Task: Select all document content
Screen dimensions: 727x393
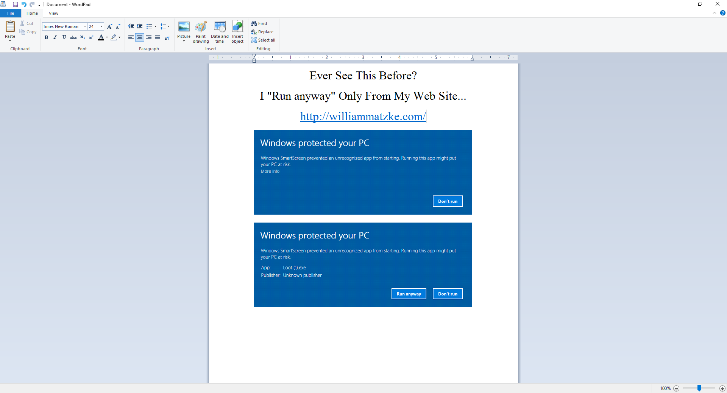Action: (x=264, y=40)
